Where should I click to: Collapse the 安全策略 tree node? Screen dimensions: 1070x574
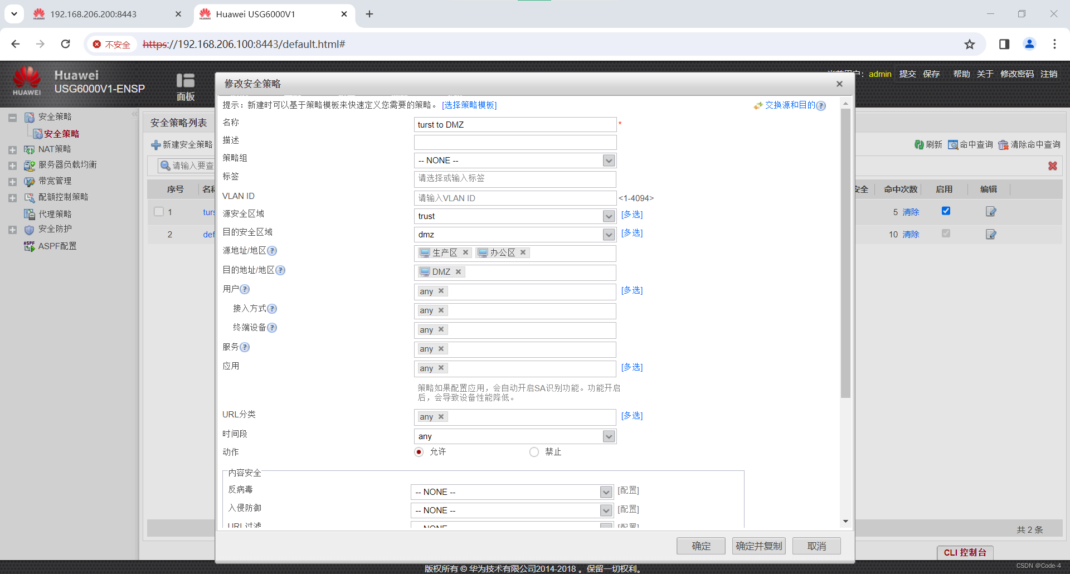coord(12,118)
